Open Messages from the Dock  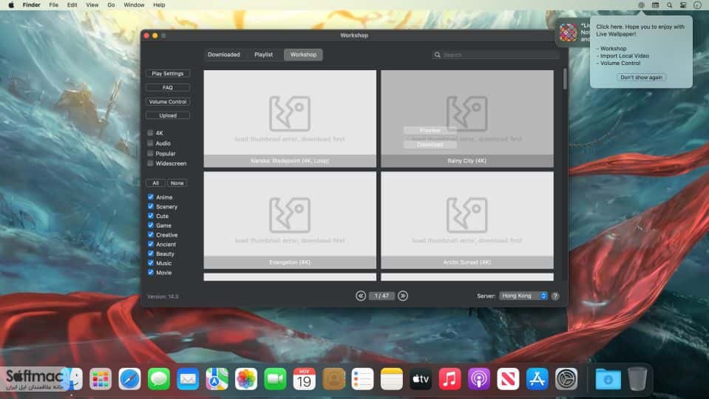[x=159, y=379]
